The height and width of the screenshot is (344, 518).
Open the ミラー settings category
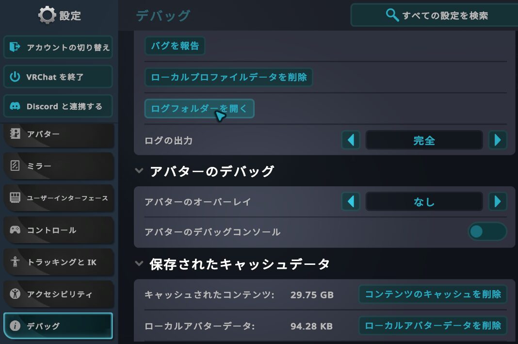coord(58,166)
